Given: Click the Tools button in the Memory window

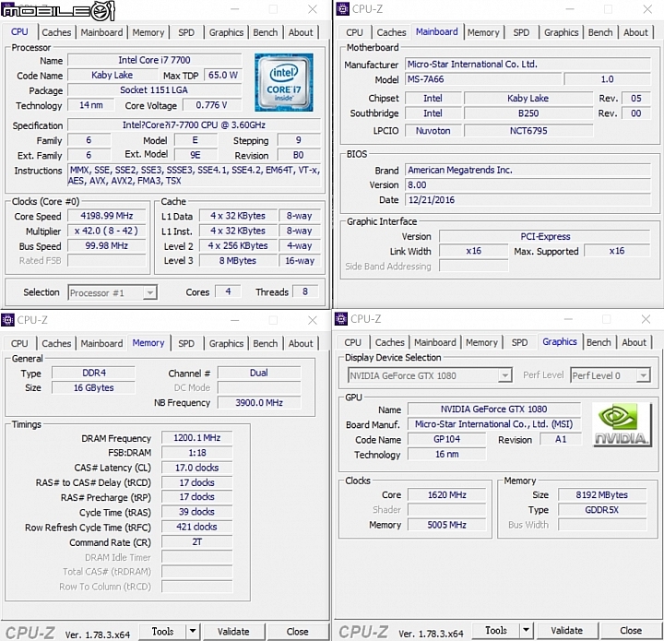Looking at the screenshot, I should (x=162, y=631).
